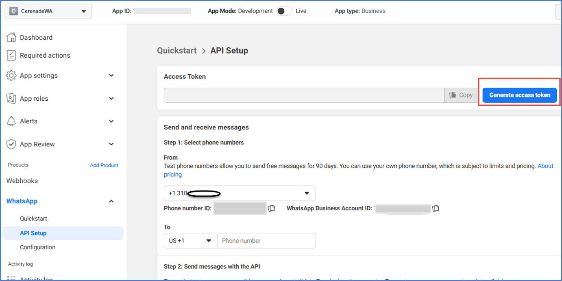Viewport: 562px width, 281px height.
Task: Click the App settings gear icon
Action: 11,76
